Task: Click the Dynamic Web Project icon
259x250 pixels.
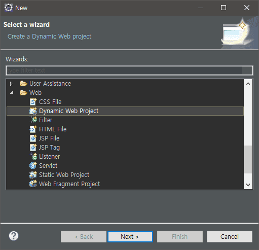Action: [33, 111]
